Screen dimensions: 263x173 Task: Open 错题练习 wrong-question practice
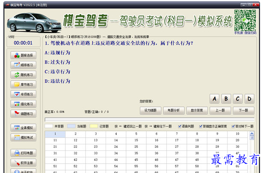point(24,114)
